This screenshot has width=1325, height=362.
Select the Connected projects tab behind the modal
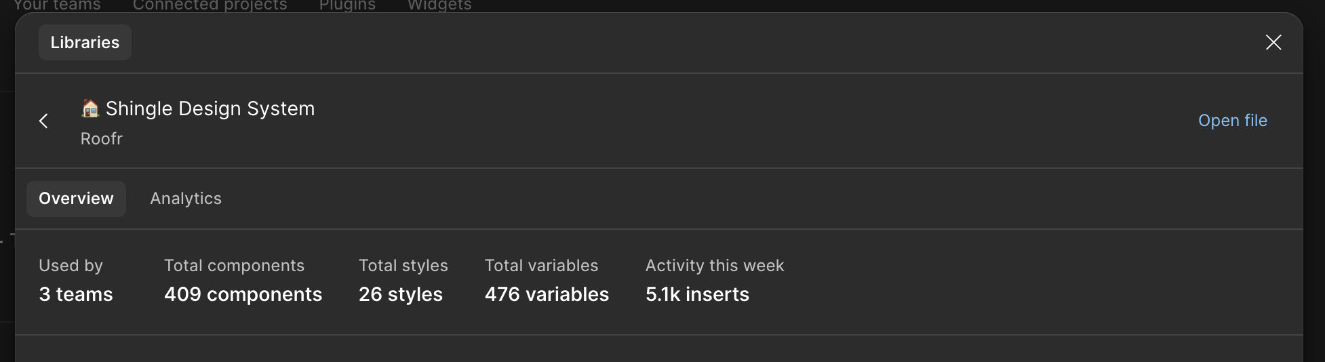pos(210,5)
